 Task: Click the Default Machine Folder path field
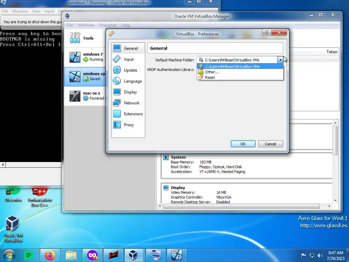(237, 60)
